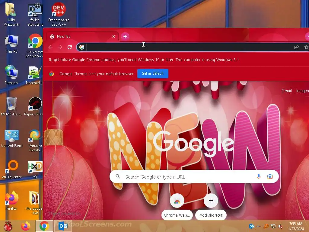309x232 pixels.
Task: Close the New Tab tab
Action: pos(114,37)
